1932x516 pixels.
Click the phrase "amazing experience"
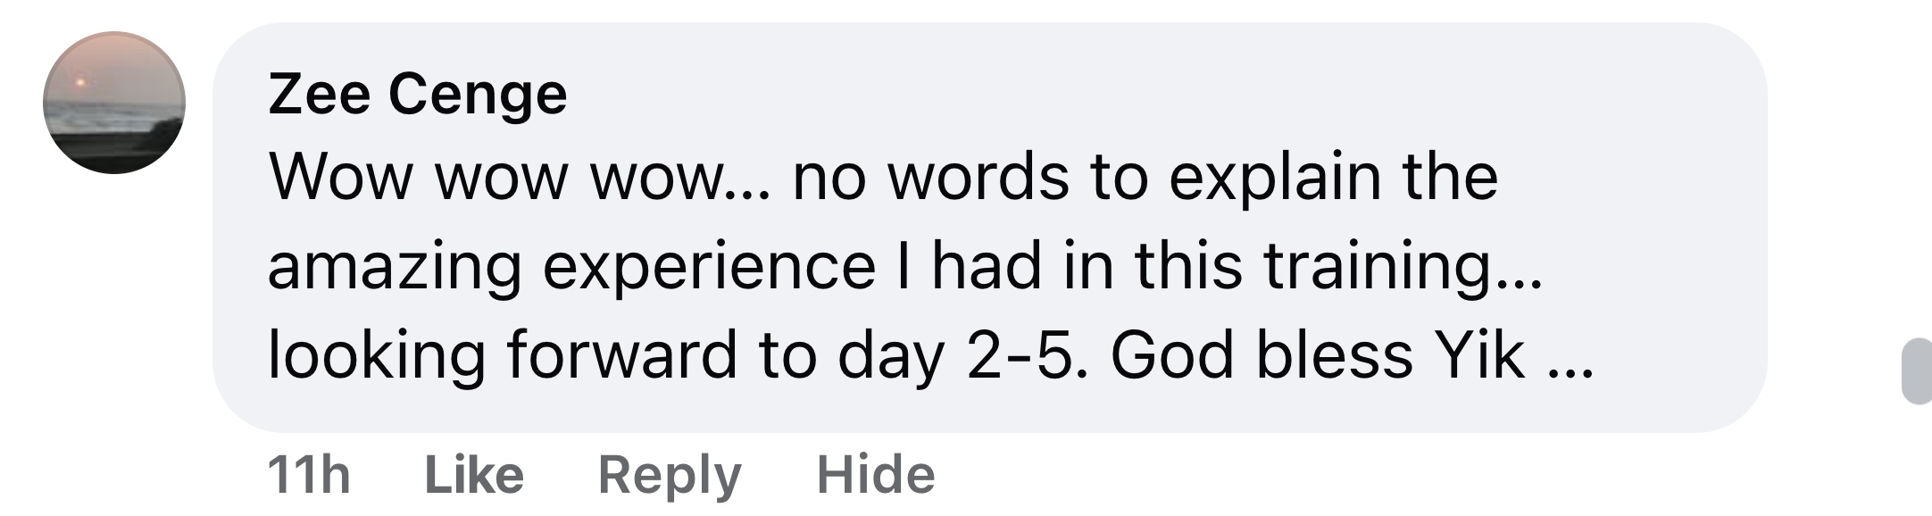pyautogui.click(x=571, y=266)
